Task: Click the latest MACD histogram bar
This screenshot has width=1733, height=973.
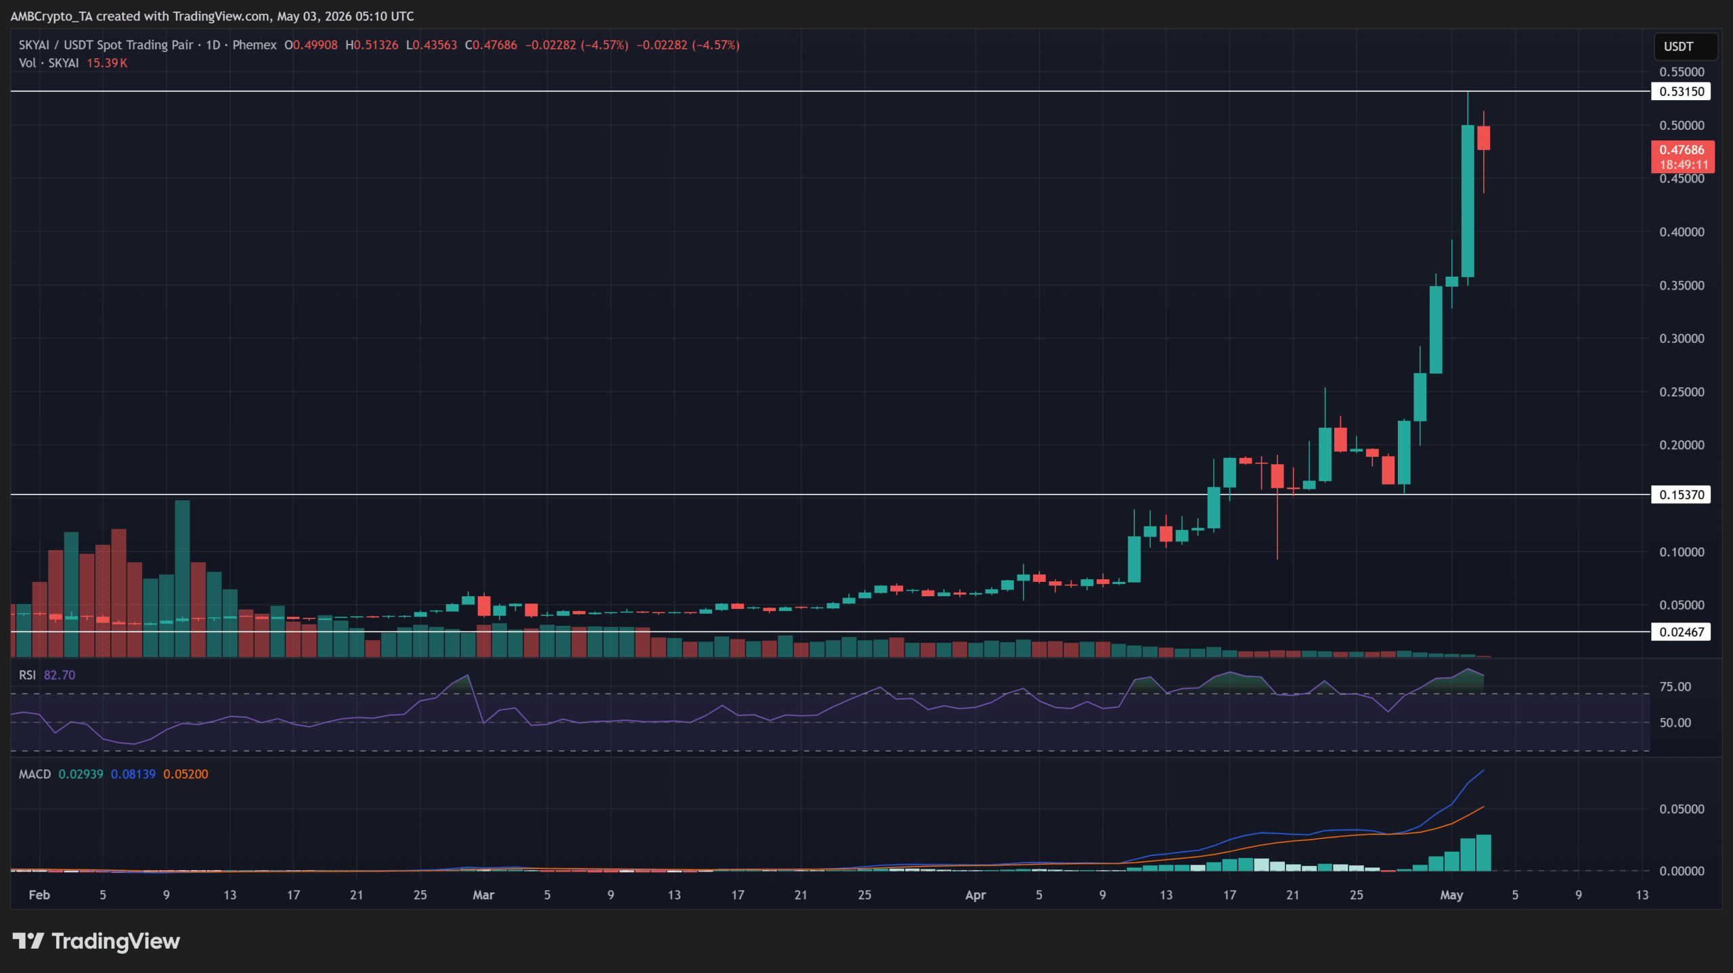Action: 1483,853
